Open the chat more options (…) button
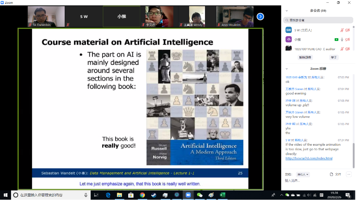The image size is (357, 200). tap(349, 174)
